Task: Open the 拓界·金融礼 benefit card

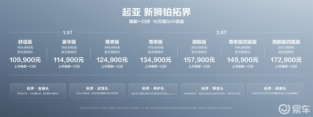Action: pyautogui.click(x=38, y=90)
